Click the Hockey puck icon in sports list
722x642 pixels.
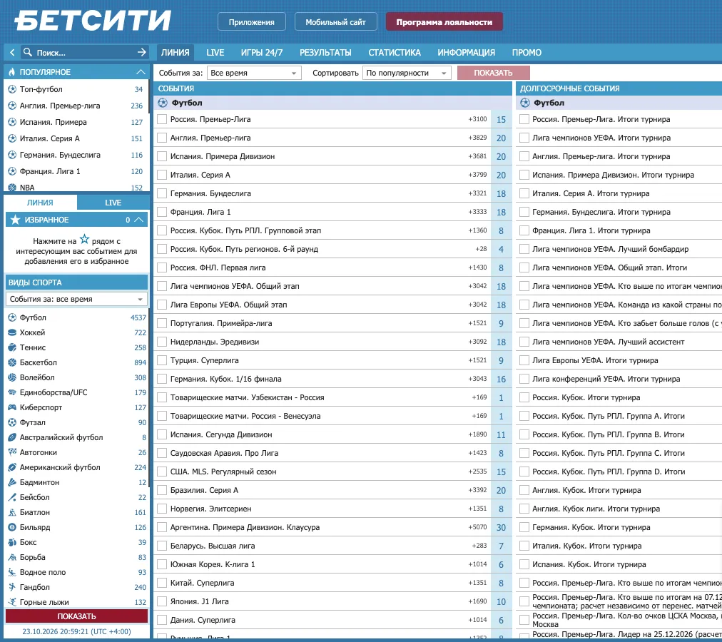pos(12,332)
